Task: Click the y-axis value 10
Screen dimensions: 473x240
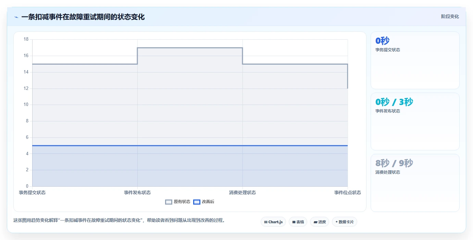Action: tap(26, 105)
